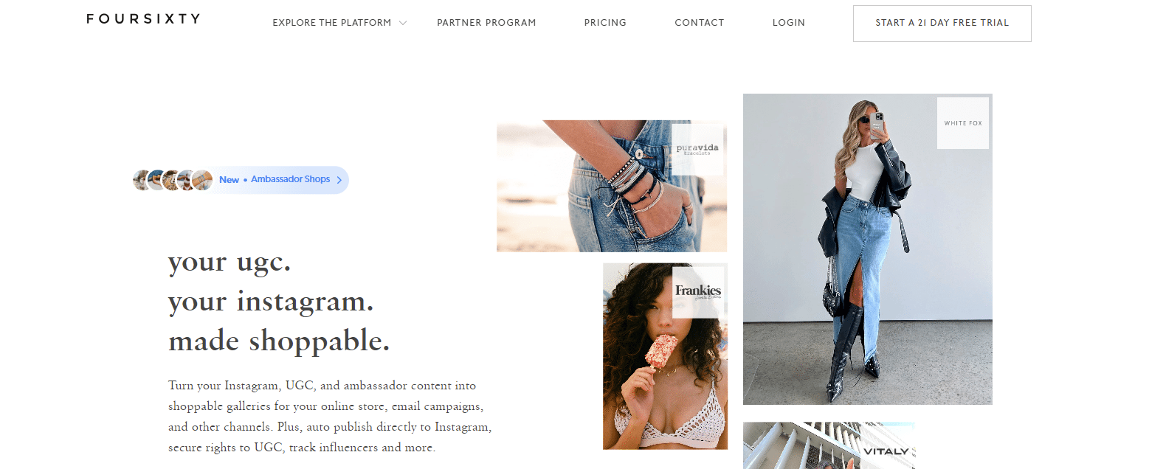This screenshot has width=1149, height=469.
Task: Click the Pura Vida bracelets logo
Action: [x=697, y=149]
